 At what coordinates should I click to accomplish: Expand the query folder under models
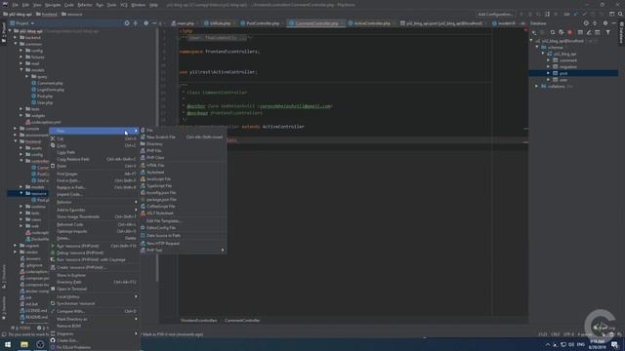click(x=27, y=76)
